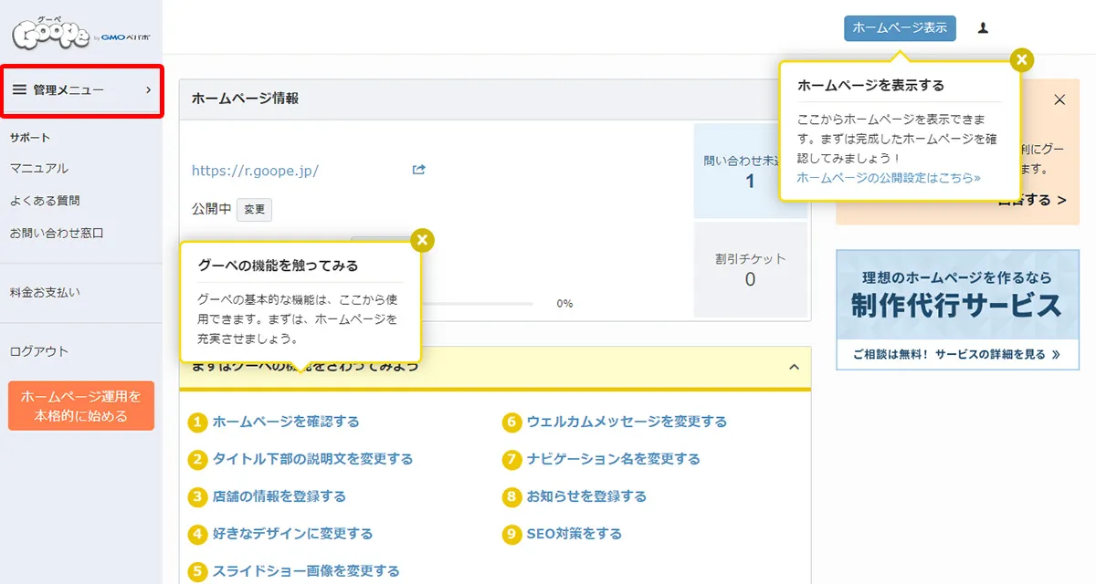The height and width of the screenshot is (584, 1096).
Task: Select よくある質問 from the sidebar
Action: [x=45, y=201]
